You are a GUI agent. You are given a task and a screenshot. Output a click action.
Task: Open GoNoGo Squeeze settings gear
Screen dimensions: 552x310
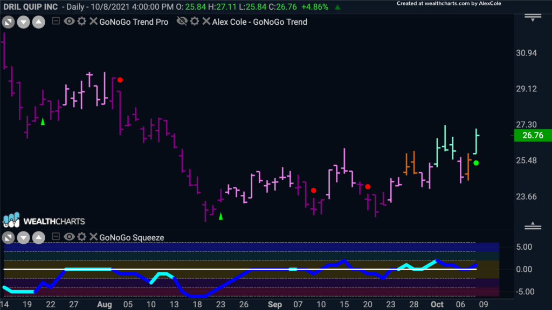pos(82,237)
